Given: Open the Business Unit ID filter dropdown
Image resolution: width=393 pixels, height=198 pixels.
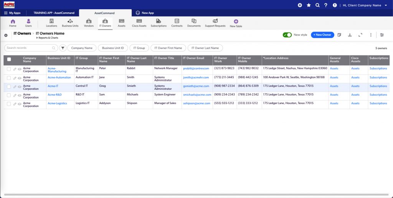Looking at the screenshot, I should [x=113, y=48].
